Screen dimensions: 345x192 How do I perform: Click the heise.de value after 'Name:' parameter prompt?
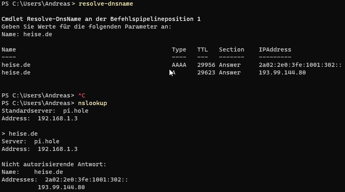(37, 34)
